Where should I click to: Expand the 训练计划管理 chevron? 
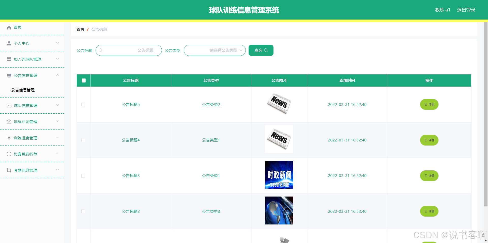tap(57, 121)
